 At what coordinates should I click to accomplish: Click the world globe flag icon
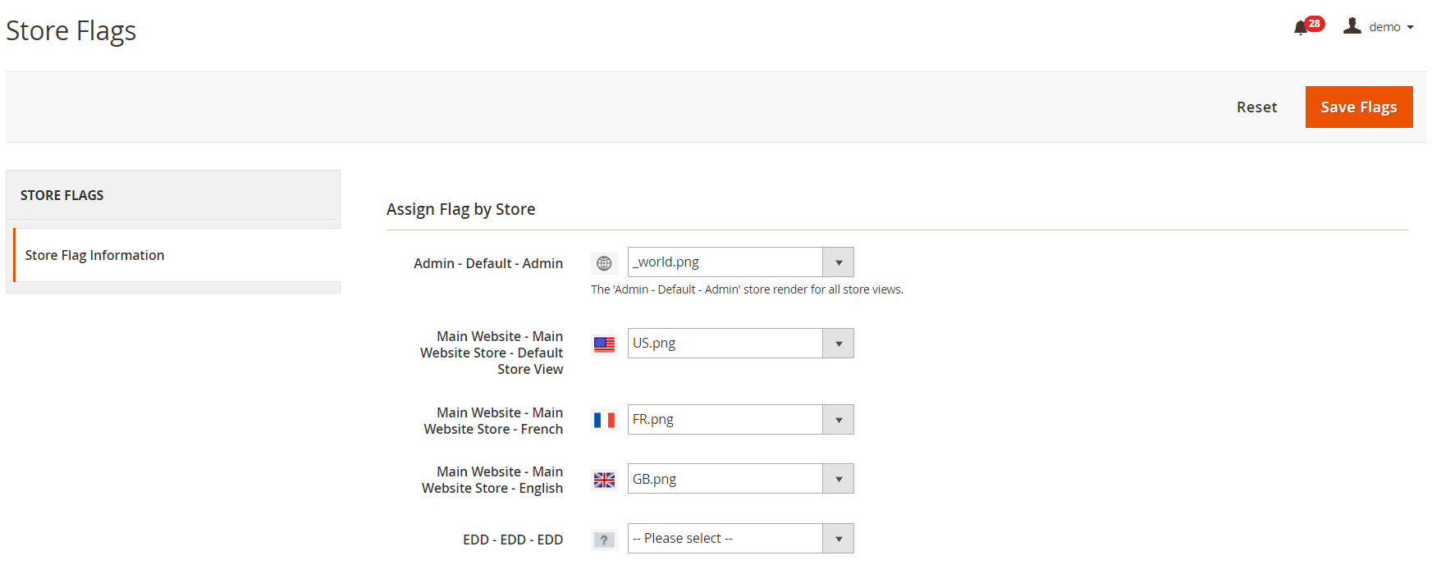point(604,263)
